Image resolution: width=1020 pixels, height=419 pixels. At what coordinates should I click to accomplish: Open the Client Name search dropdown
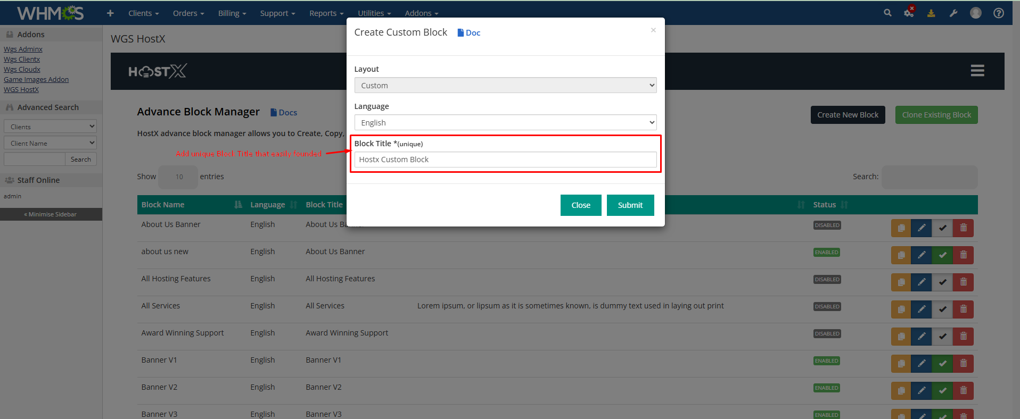50,143
